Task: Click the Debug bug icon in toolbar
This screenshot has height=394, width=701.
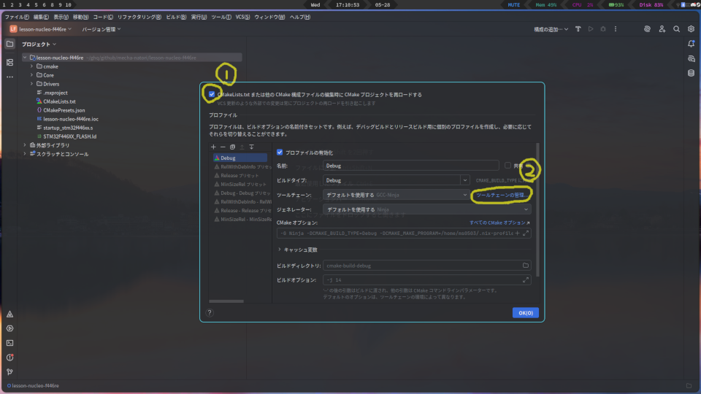Action: [603, 29]
